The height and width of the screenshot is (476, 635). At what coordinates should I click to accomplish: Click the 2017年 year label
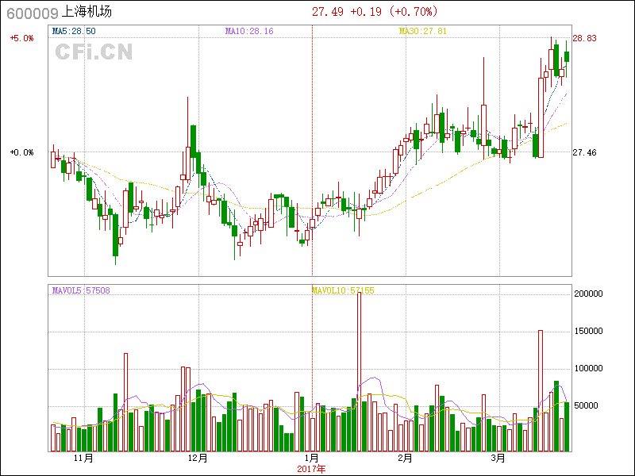(311, 469)
